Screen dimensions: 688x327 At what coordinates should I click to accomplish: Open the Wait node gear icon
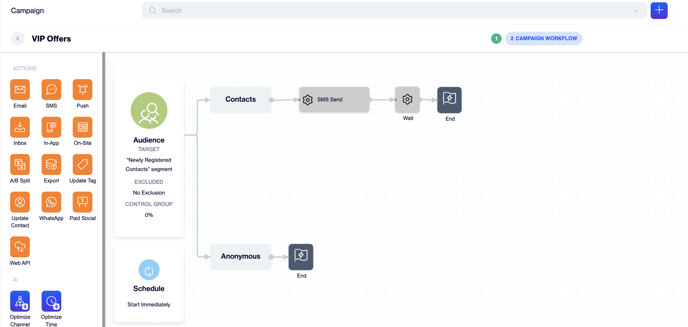tap(408, 99)
